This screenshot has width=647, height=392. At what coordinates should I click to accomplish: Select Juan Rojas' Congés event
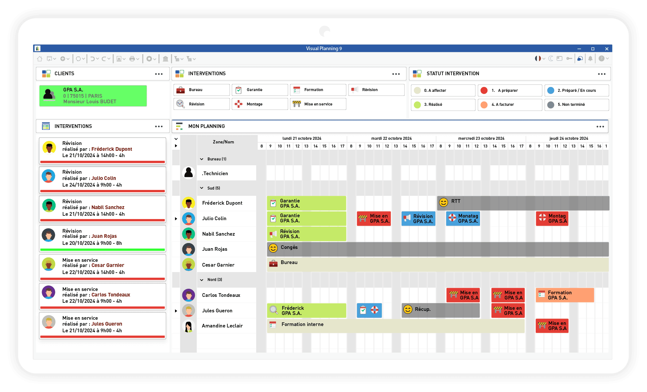[x=438, y=249]
